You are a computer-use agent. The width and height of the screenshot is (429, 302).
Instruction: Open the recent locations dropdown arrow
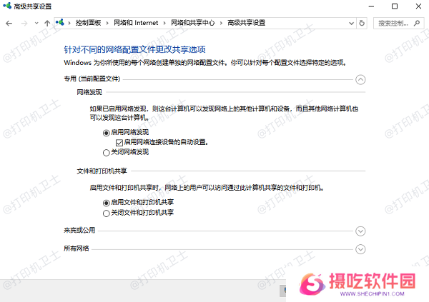click(x=36, y=23)
